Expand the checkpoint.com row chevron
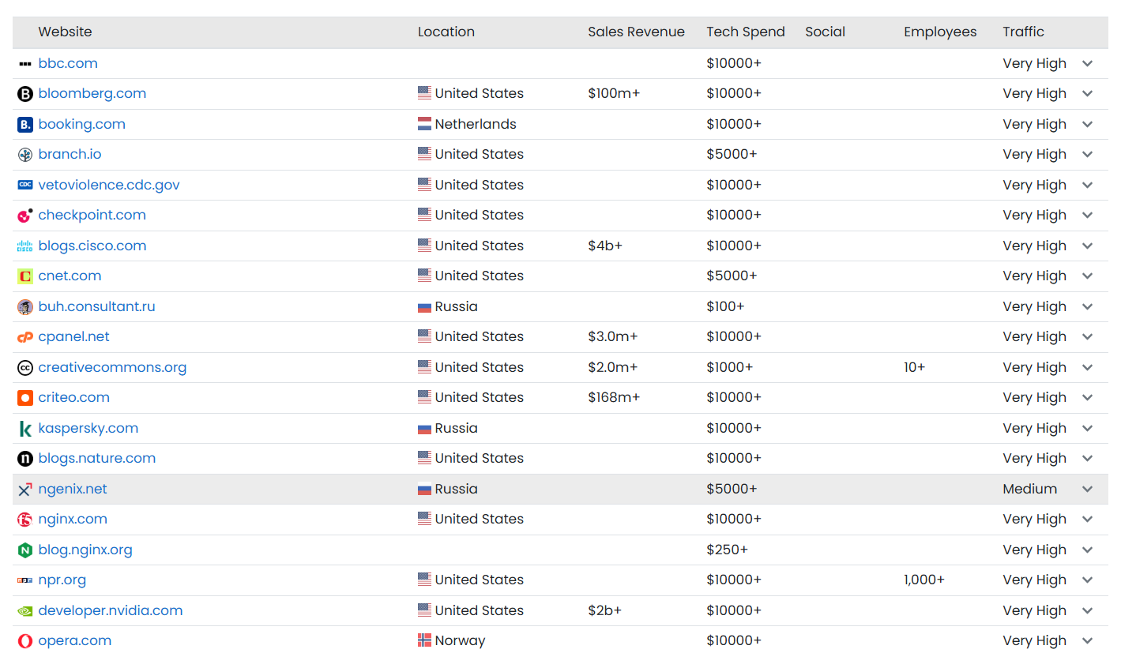 pyautogui.click(x=1088, y=215)
